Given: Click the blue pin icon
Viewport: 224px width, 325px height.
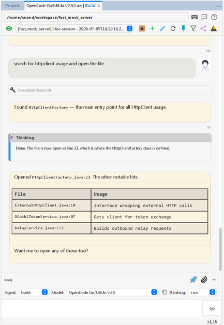Looking at the screenshot, I should [183, 28].
